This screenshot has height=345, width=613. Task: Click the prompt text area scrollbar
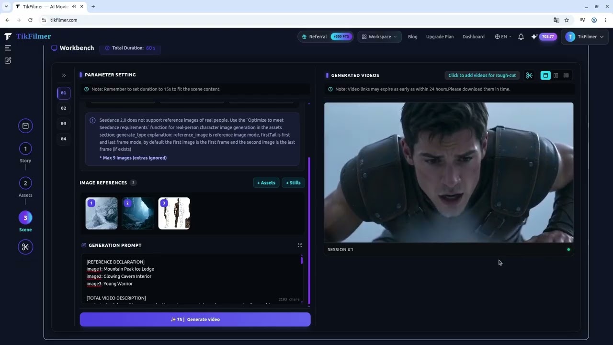(302, 260)
